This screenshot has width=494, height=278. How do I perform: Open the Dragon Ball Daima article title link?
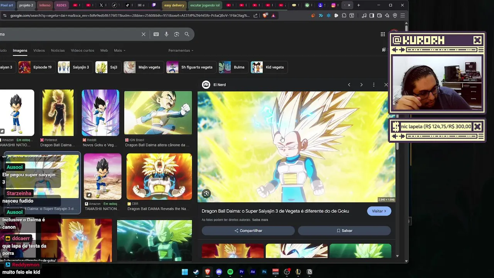click(275, 211)
